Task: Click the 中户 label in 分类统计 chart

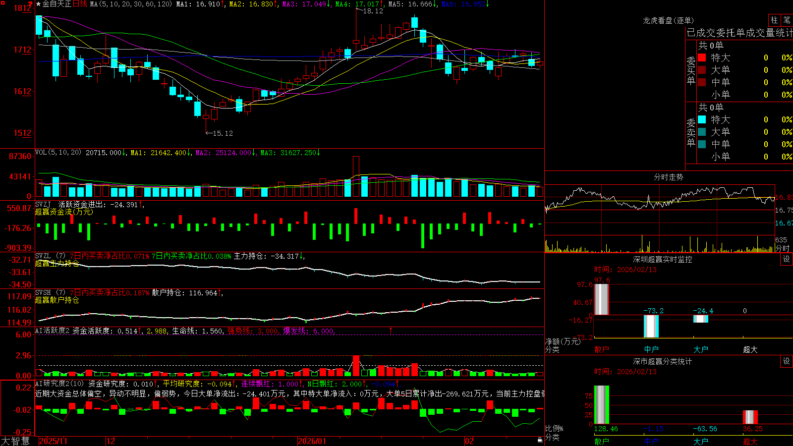Action: pyautogui.click(x=651, y=441)
